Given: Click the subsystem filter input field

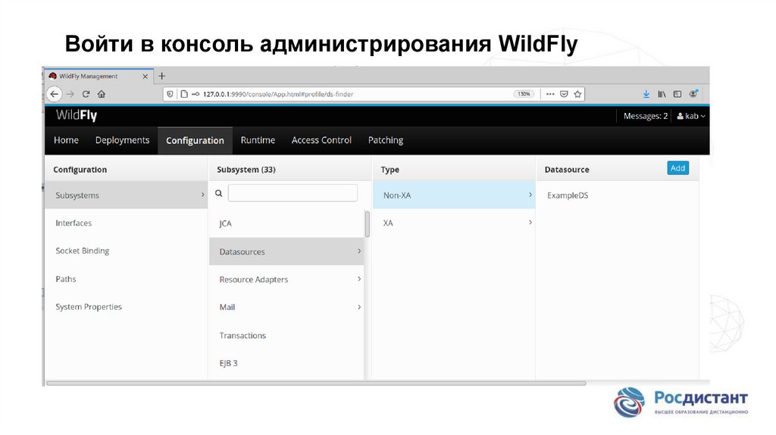Looking at the screenshot, I should [293, 193].
